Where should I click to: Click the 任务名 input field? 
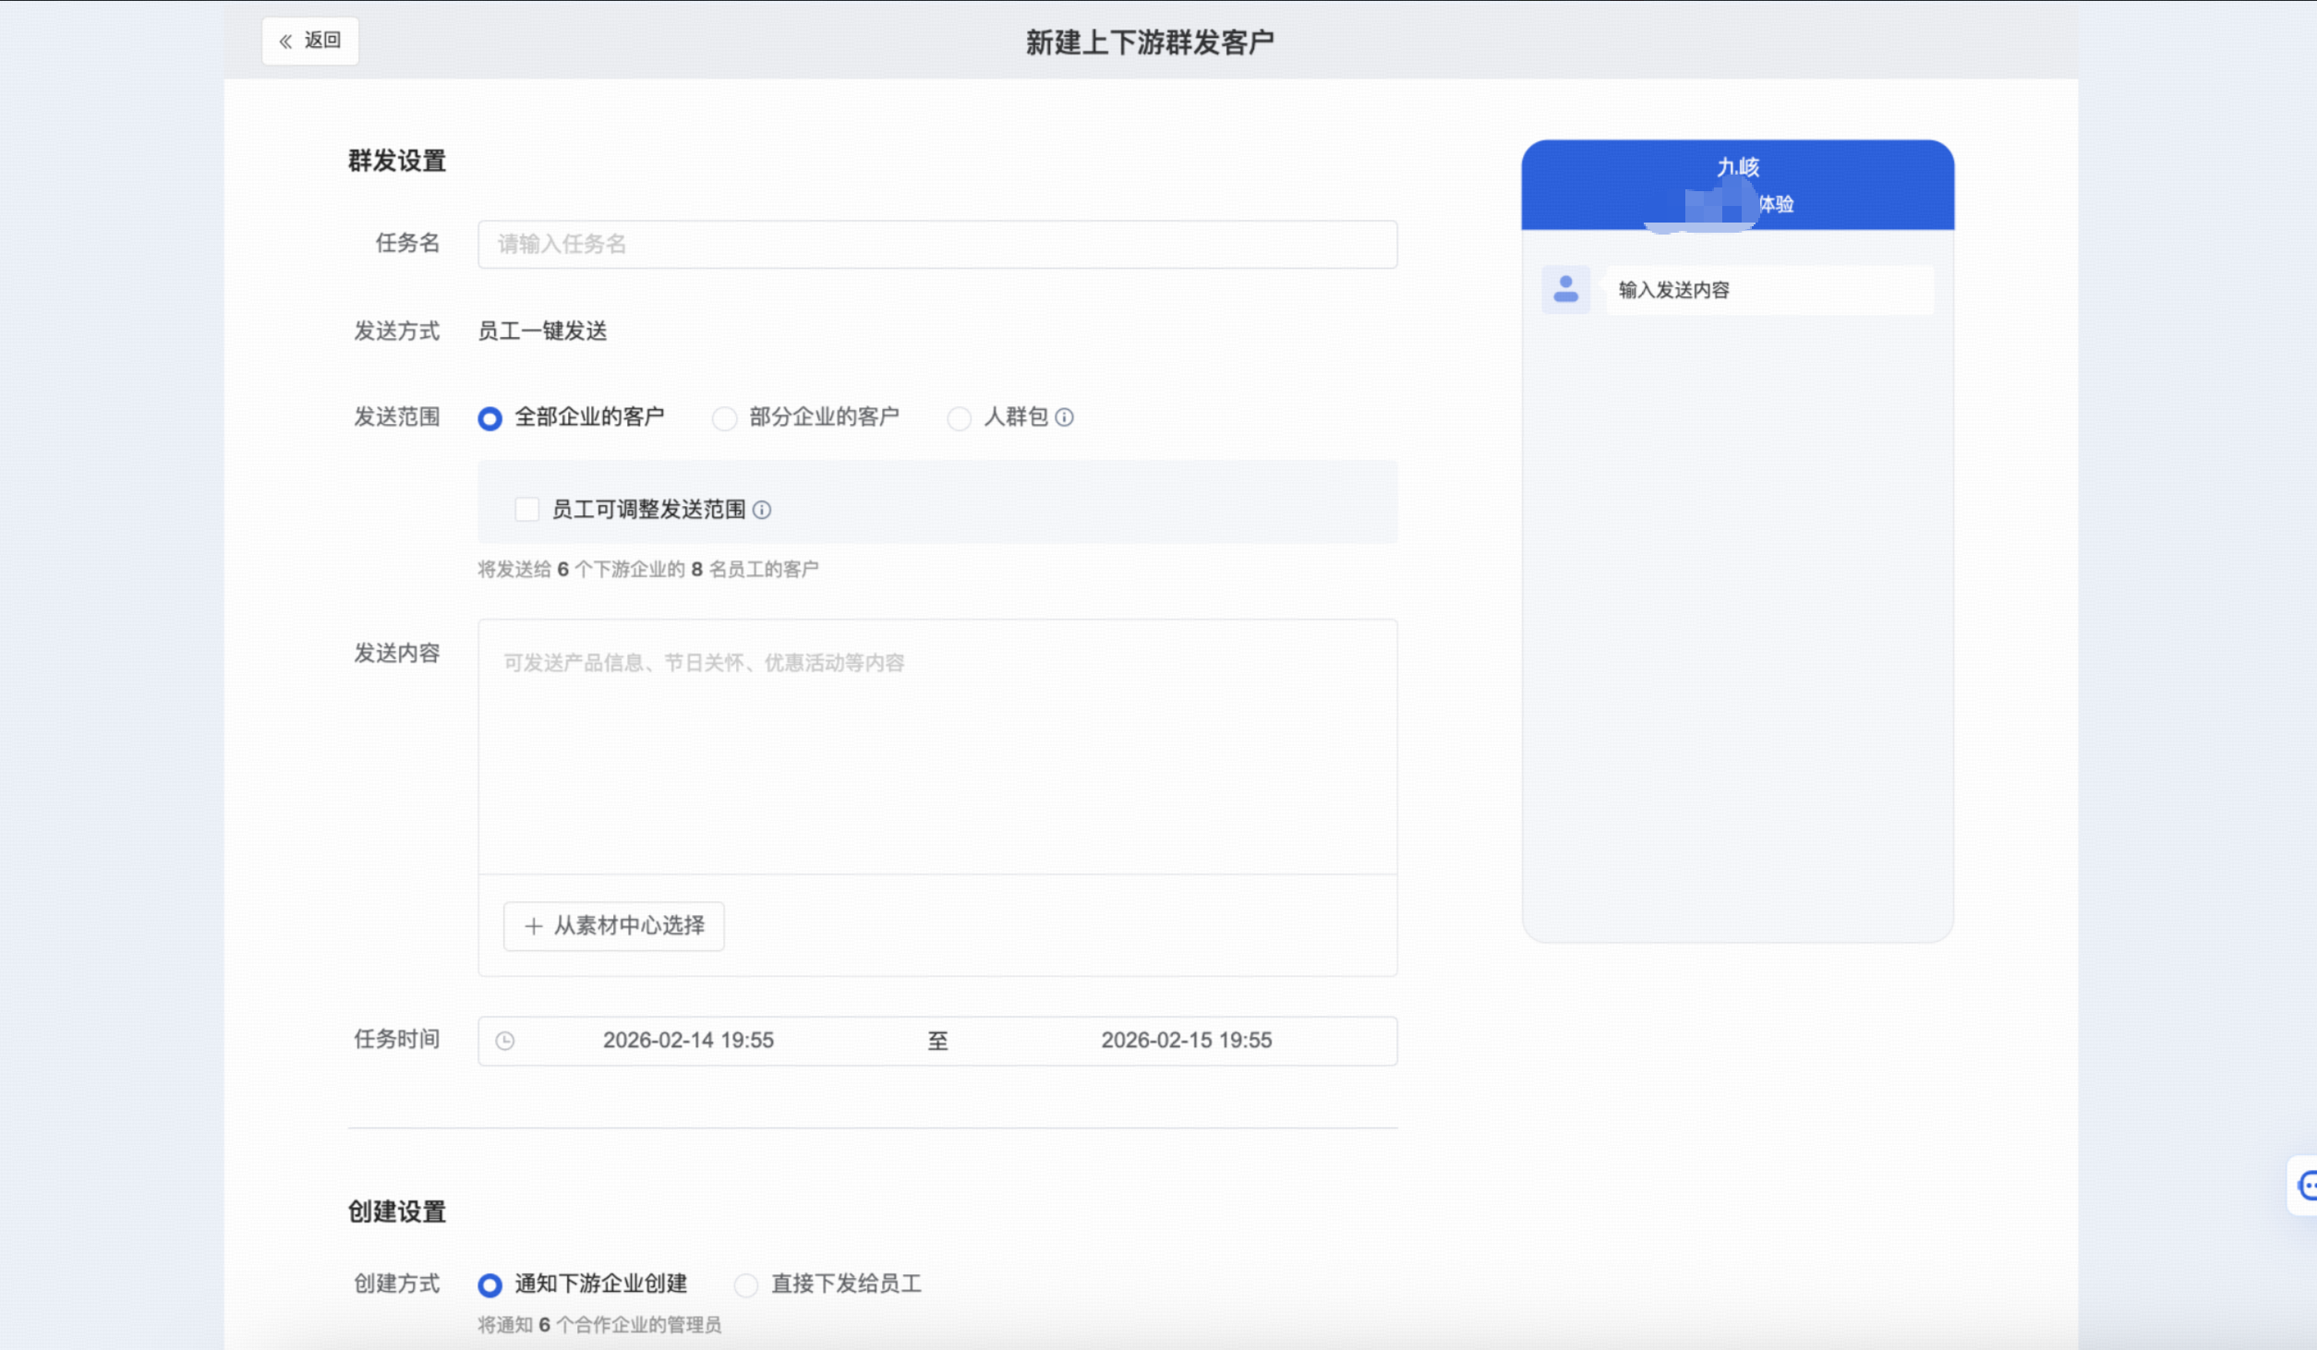pos(937,244)
